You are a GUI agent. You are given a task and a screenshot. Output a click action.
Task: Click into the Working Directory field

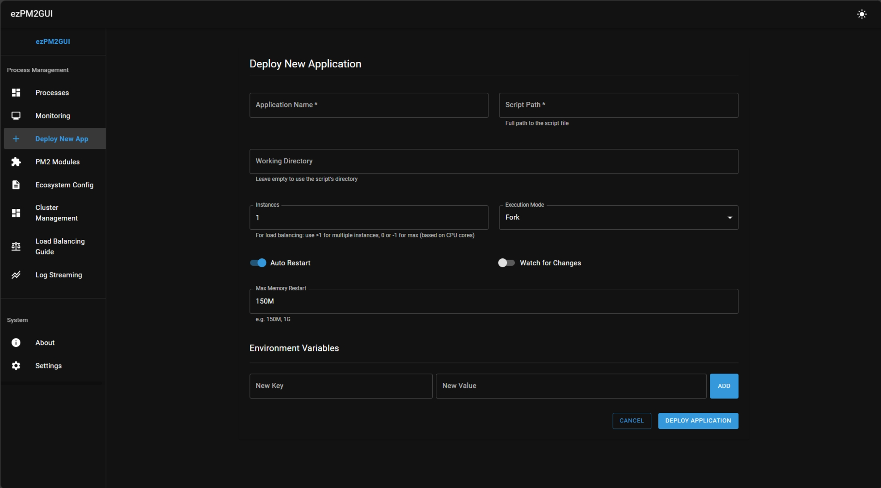coord(494,161)
